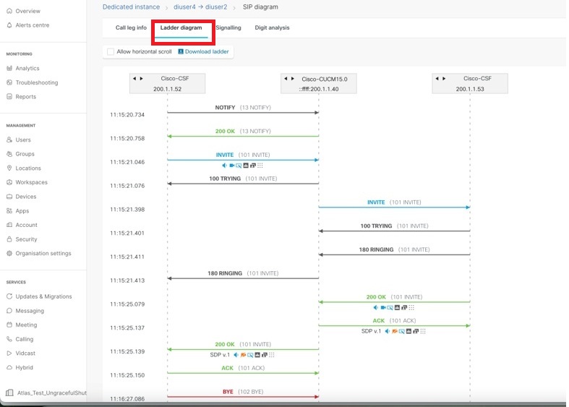The image size is (569, 407).
Task: Select the first NOTIFY message label
Action: click(225, 108)
